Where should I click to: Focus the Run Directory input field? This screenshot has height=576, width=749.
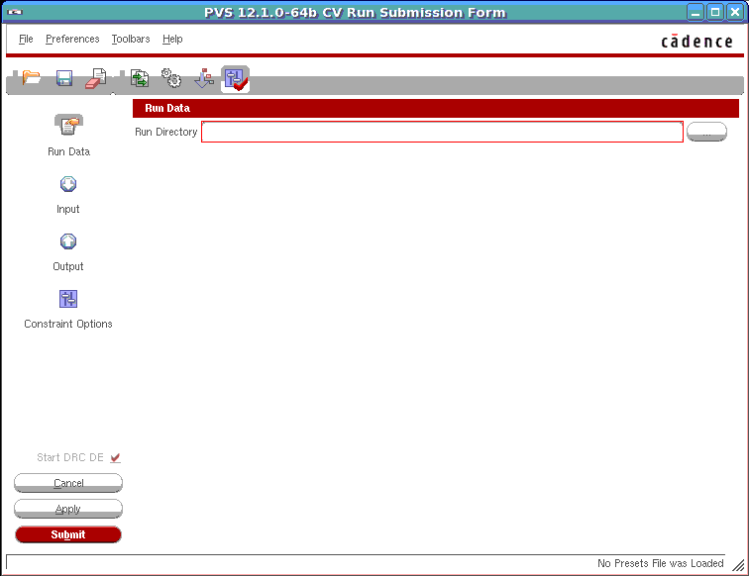coord(442,132)
